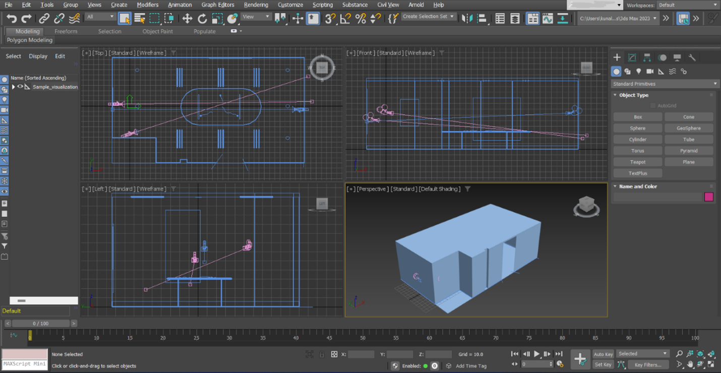Enable Auto Key animation mode
Screen dimensions: 721x373
click(x=603, y=354)
